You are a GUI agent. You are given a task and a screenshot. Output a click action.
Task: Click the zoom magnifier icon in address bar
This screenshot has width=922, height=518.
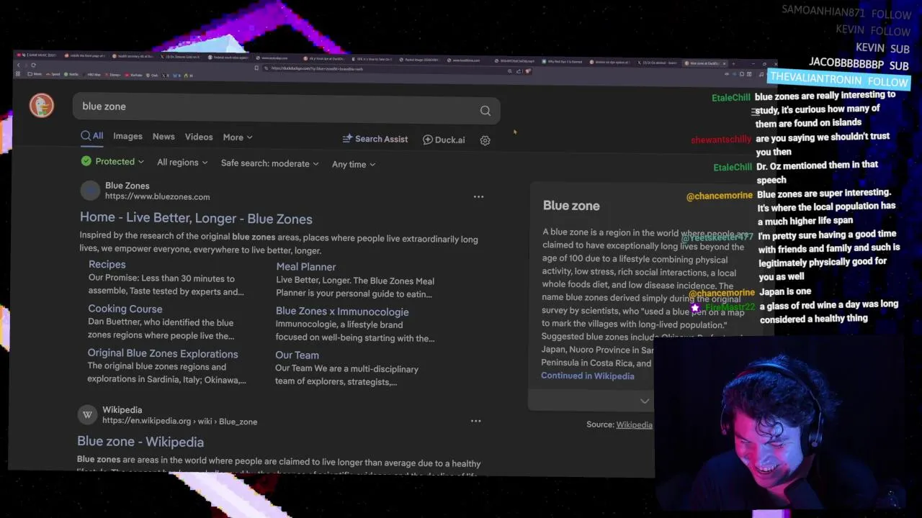[510, 71]
